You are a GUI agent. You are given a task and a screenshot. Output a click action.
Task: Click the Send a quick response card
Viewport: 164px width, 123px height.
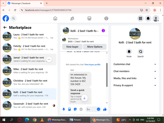80,96
